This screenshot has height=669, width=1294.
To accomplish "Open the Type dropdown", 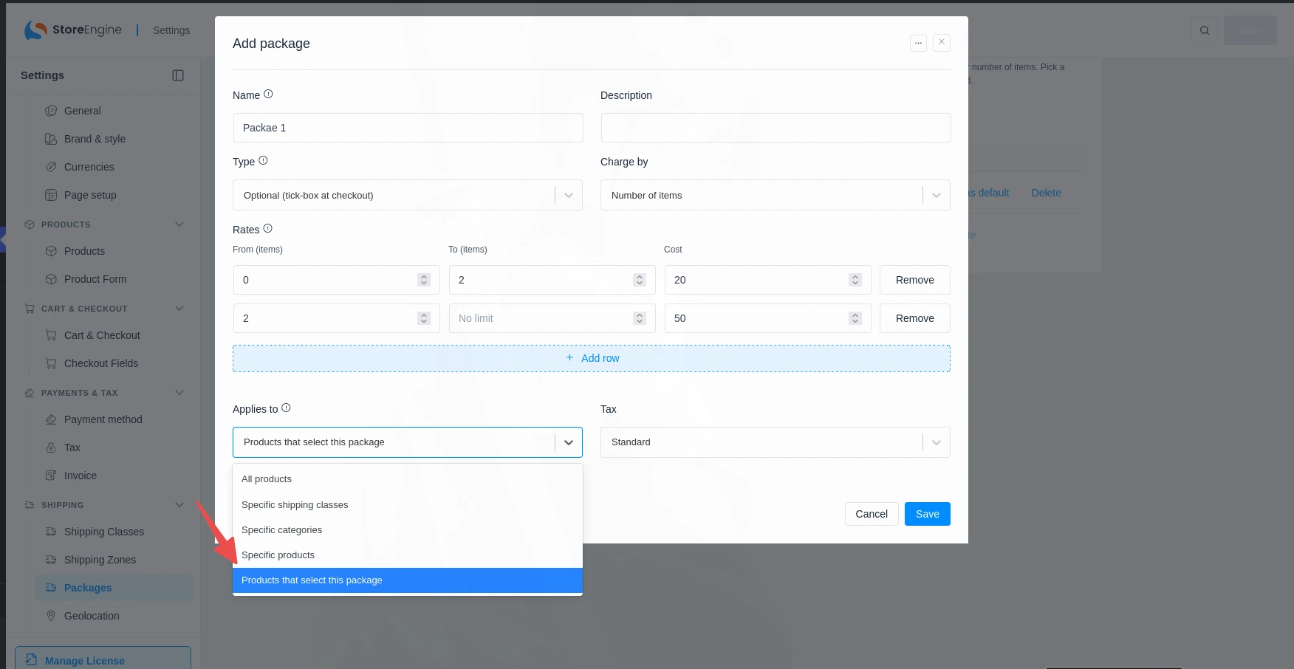I will point(408,195).
